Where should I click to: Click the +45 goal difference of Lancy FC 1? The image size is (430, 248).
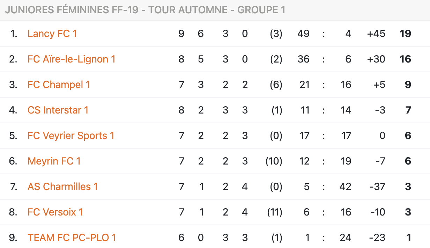pyautogui.click(x=376, y=34)
